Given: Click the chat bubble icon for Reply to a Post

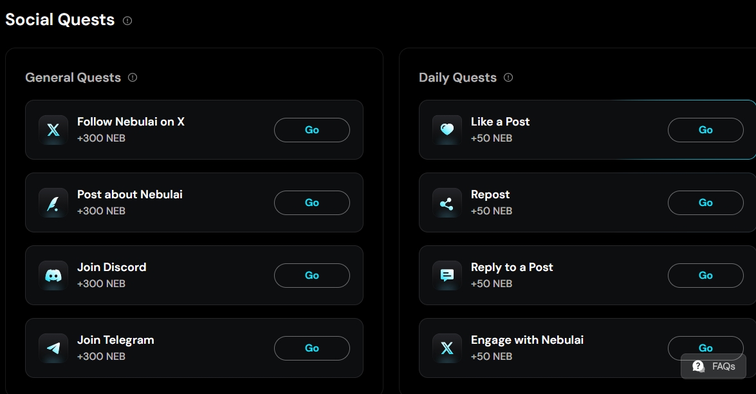Looking at the screenshot, I should point(447,276).
